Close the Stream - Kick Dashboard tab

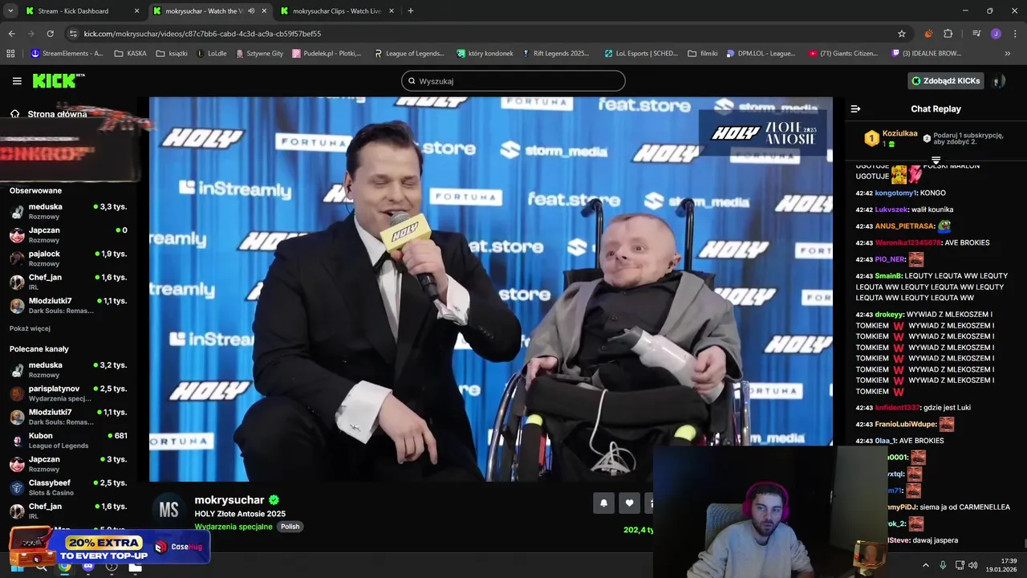click(x=136, y=11)
